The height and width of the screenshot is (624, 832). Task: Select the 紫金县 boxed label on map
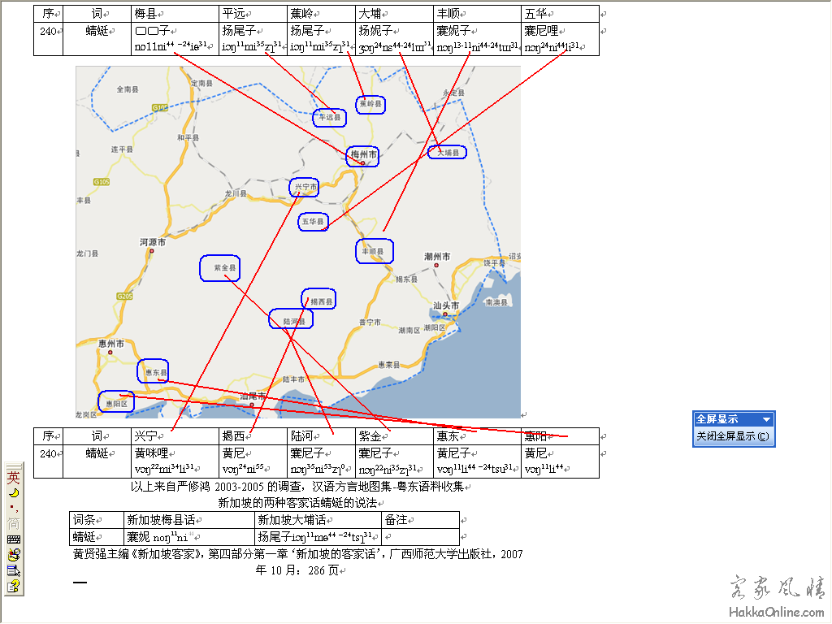220,268
